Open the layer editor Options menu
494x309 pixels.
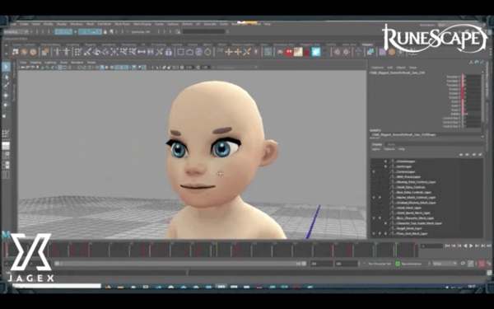click(389, 149)
